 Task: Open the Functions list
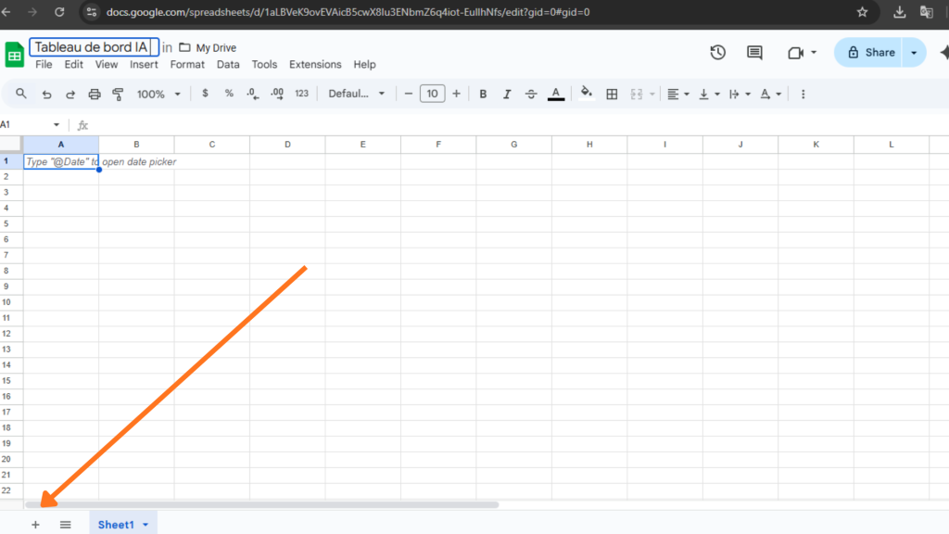click(82, 124)
